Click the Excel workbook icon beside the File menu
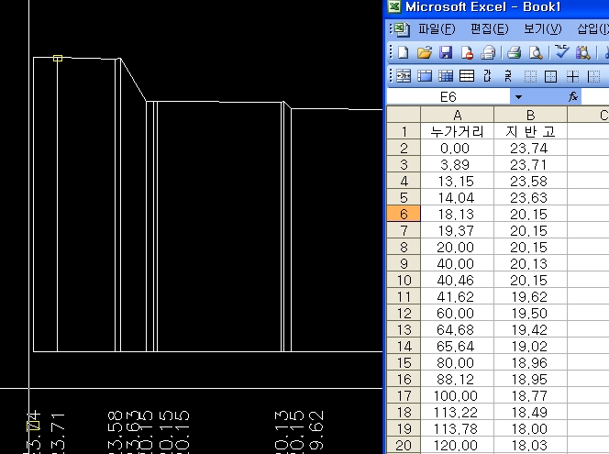This screenshot has width=609, height=454. [402, 29]
